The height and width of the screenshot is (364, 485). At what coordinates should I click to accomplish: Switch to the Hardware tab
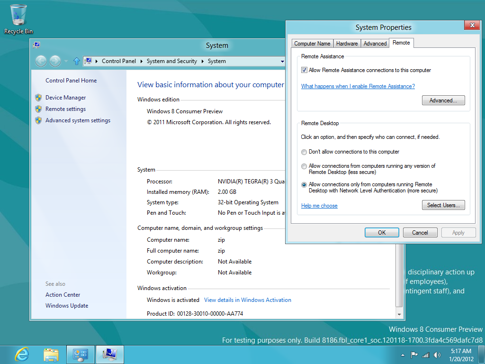tap(347, 44)
